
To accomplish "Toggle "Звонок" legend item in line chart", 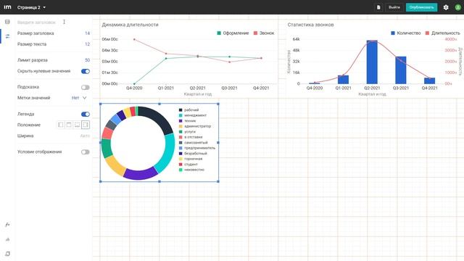I will (x=264, y=33).
